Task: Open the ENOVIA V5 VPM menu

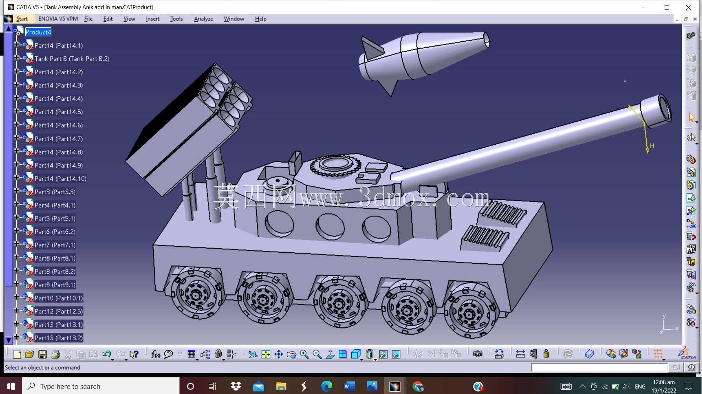Action: point(58,19)
